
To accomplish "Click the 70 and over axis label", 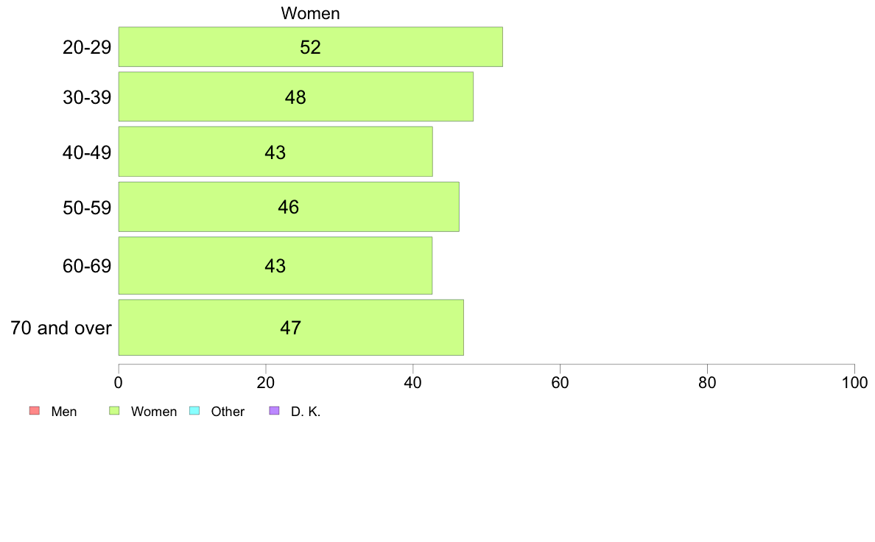I will point(61,328).
